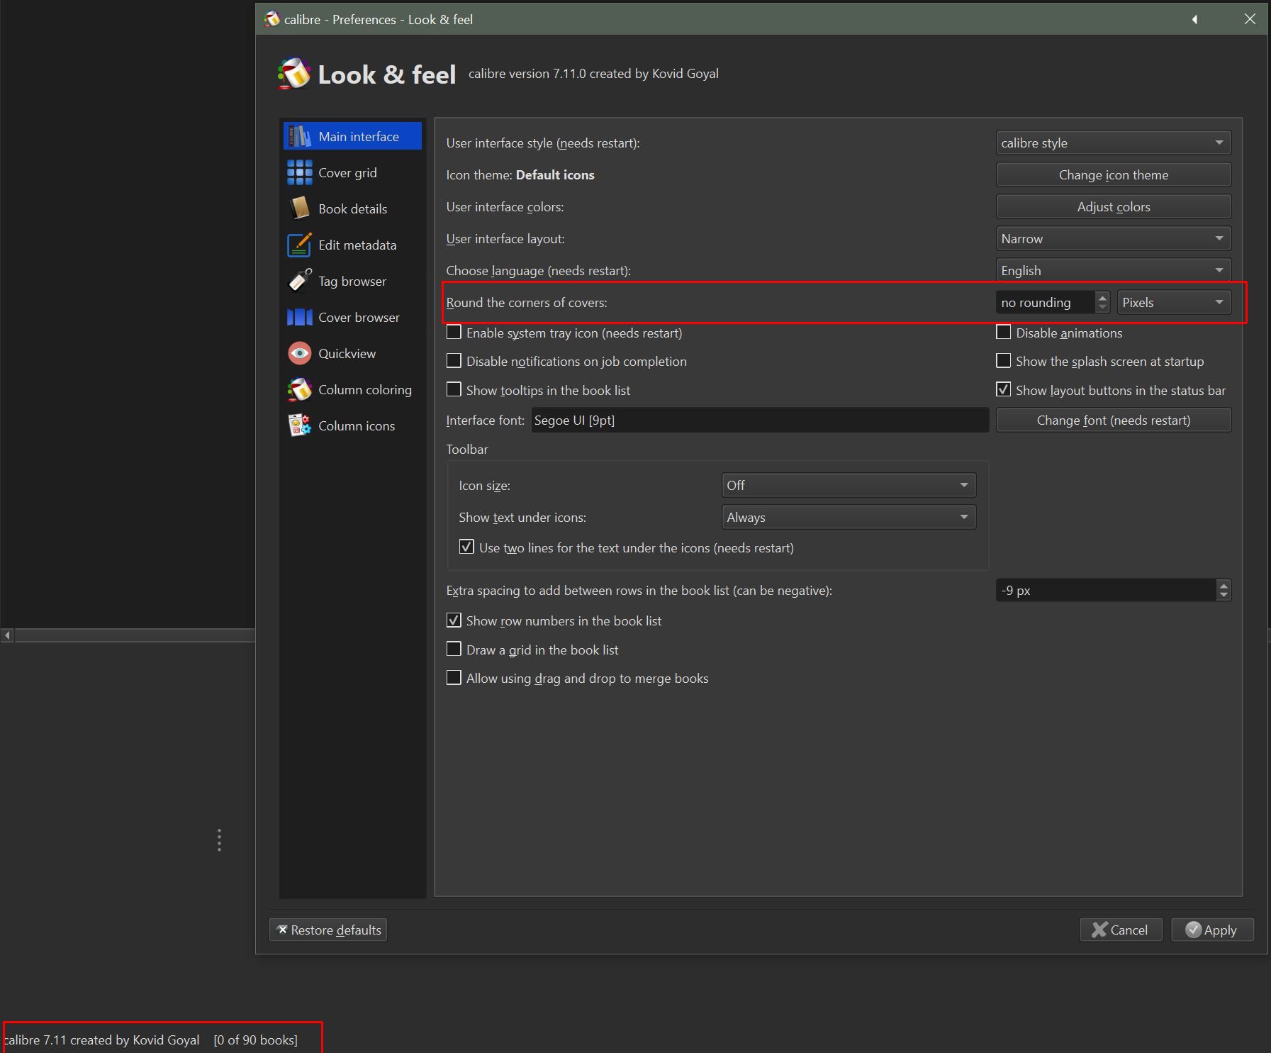Screen dimensions: 1271x1053
Task: Close the Preferences window
Action: 1250,19
